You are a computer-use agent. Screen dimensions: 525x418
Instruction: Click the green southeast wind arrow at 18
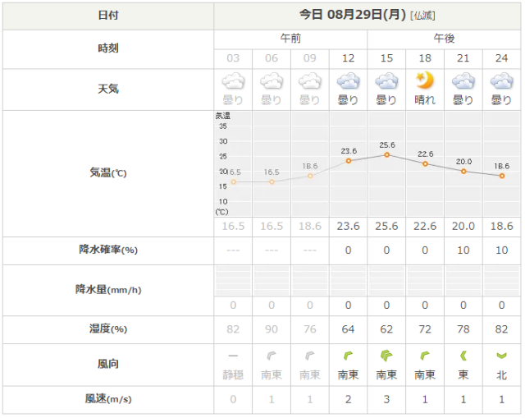pos(425,356)
